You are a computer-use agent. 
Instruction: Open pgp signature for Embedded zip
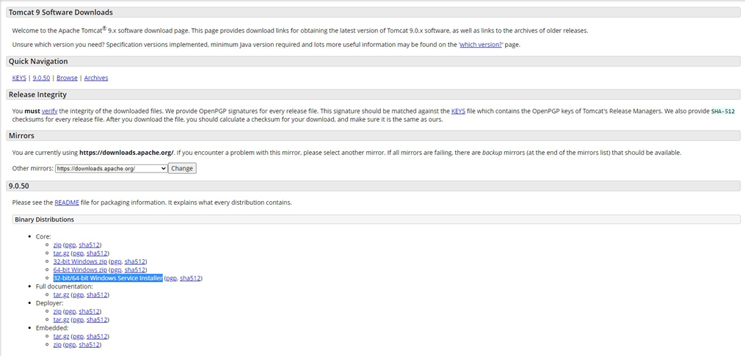(70, 344)
